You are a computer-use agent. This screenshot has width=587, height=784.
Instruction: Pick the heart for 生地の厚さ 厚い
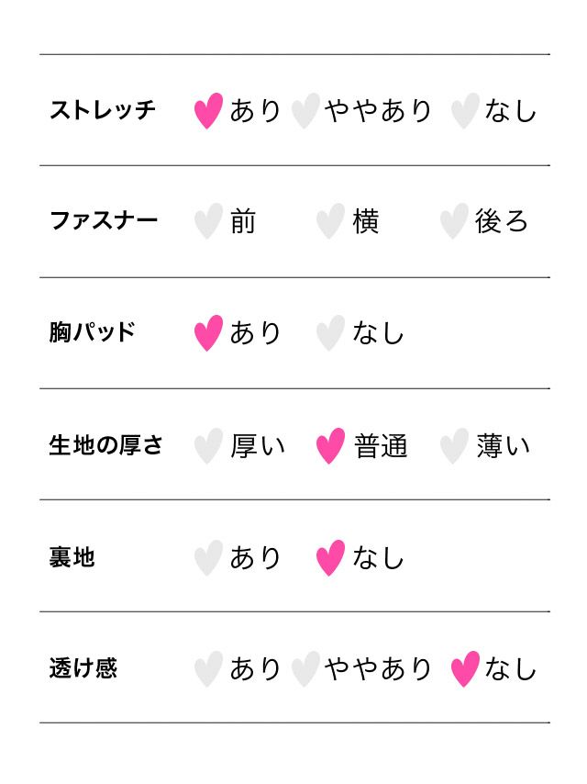point(208,445)
